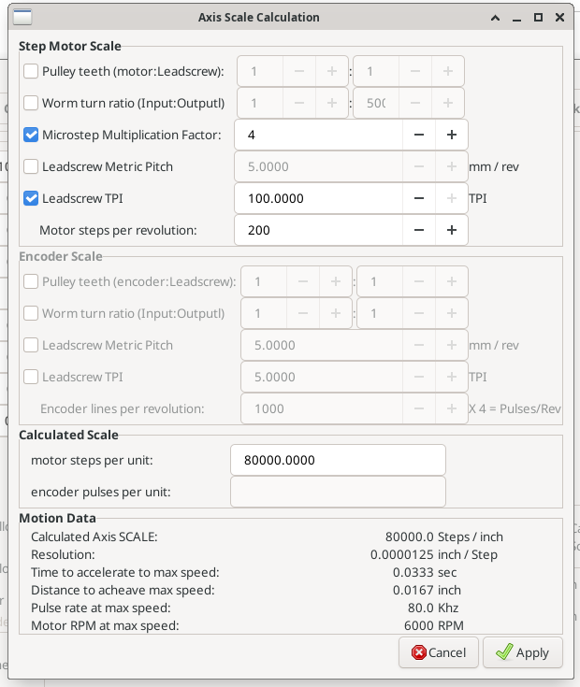
Task: Enable step motor Worm turn ratio checkbox
Action: [x=31, y=103]
